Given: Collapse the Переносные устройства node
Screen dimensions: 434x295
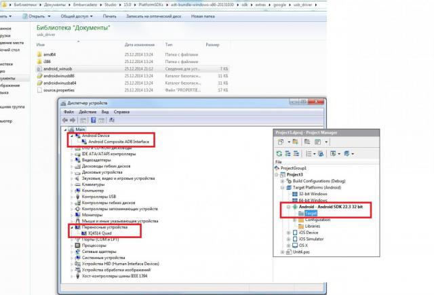Looking at the screenshot, I should click(72, 227).
